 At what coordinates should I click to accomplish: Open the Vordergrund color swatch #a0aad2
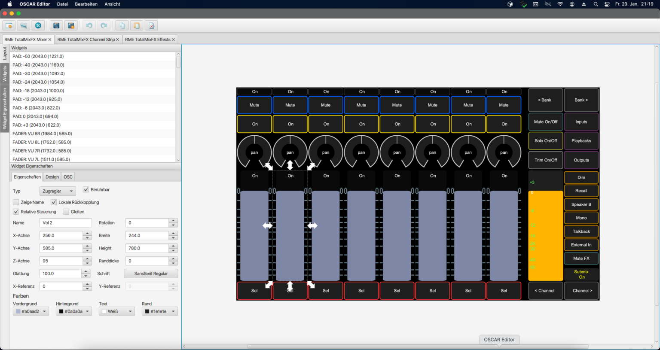click(31, 311)
